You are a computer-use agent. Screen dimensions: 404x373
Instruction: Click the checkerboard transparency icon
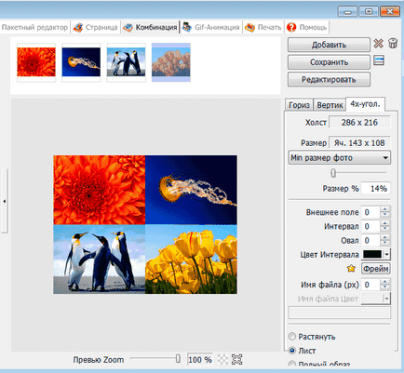coord(222,359)
